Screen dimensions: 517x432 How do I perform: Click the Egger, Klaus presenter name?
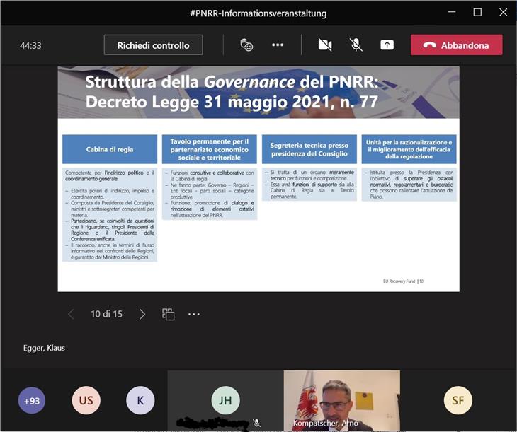(44, 348)
